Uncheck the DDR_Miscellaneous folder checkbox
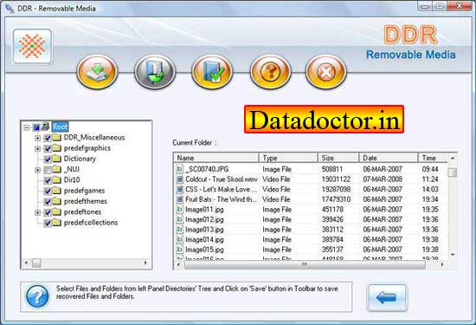Screen dimensions: 476x325 pos(48,138)
